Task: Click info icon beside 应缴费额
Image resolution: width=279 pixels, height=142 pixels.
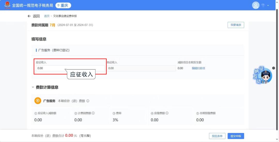Action: coord(167,113)
